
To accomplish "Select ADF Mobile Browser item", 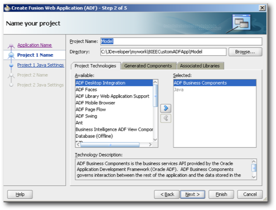I will tap(114, 103).
